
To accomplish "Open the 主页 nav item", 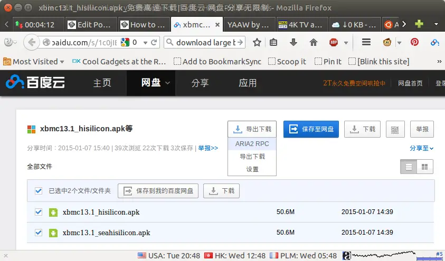I will coord(102,83).
